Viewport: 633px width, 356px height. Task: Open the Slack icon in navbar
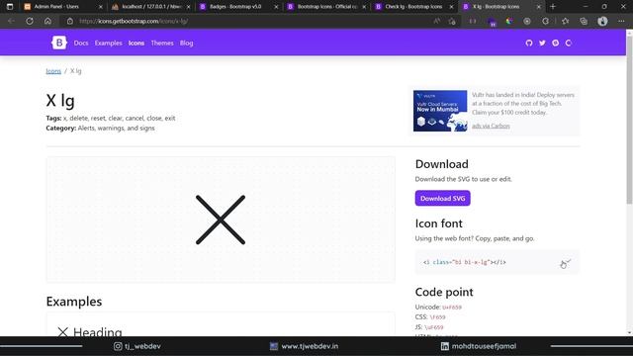coord(556,43)
